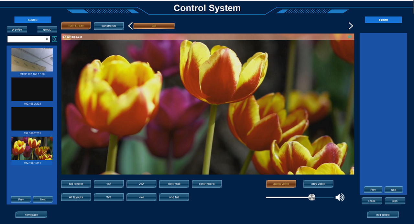Clear the source search box with the X
The width and height of the screenshot is (414, 224).
pyautogui.click(x=47, y=39)
